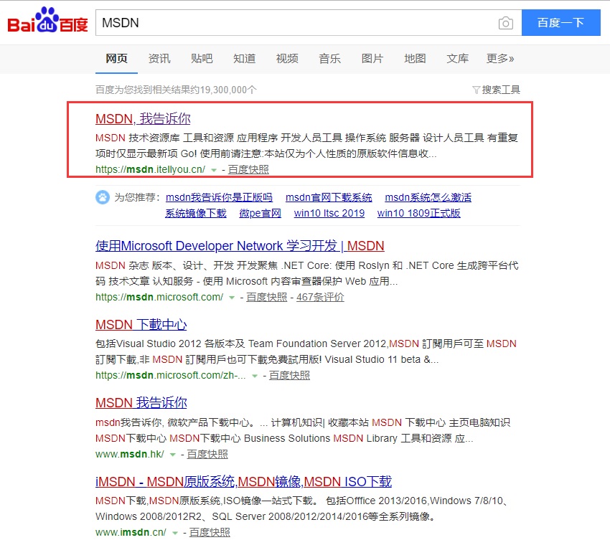610x540 pixels.
Task: Go to the 图片 tab
Action: (x=372, y=58)
